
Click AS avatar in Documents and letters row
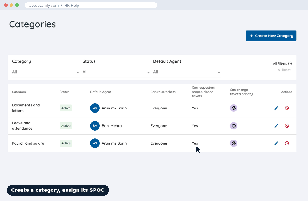[95, 108]
